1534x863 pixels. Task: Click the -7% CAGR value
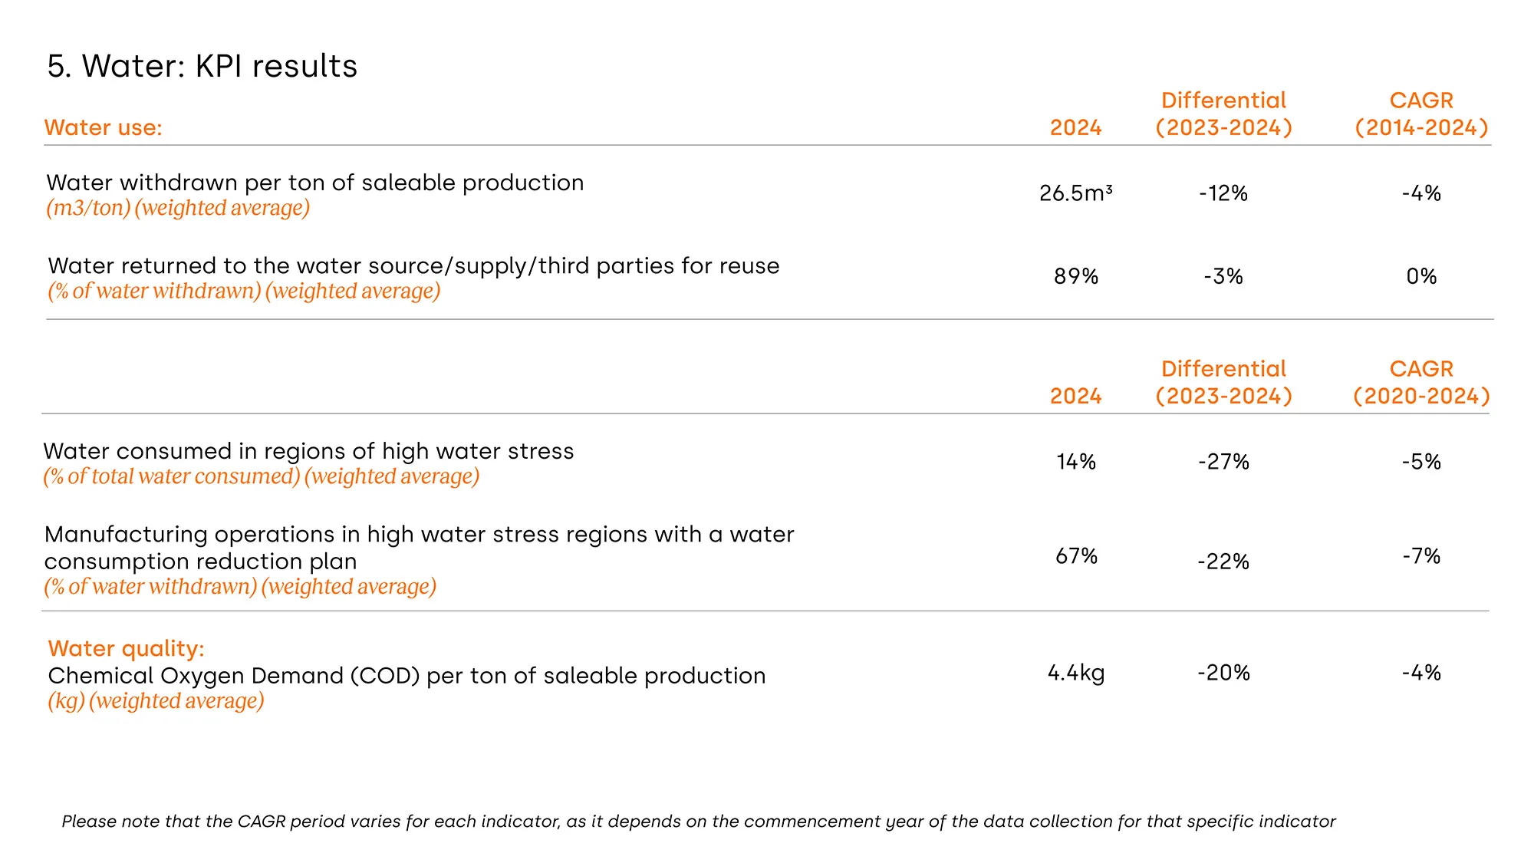click(x=1421, y=556)
